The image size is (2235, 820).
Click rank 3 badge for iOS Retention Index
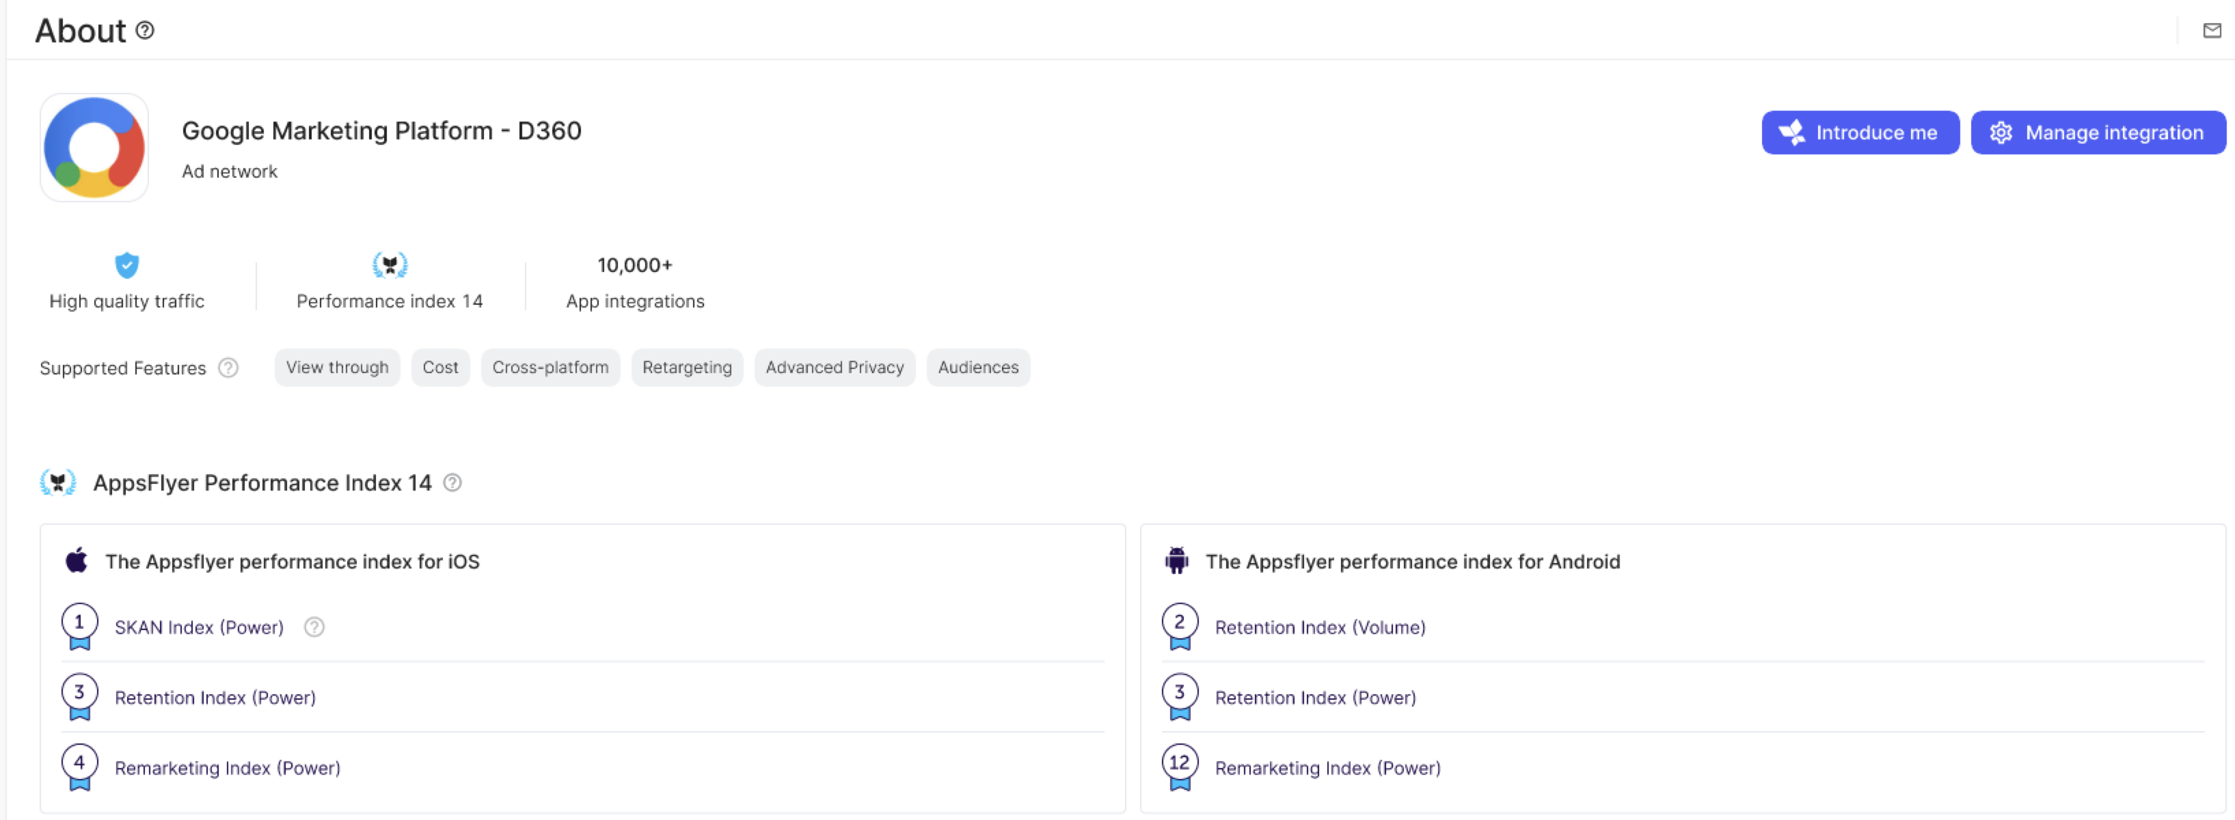click(x=79, y=697)
